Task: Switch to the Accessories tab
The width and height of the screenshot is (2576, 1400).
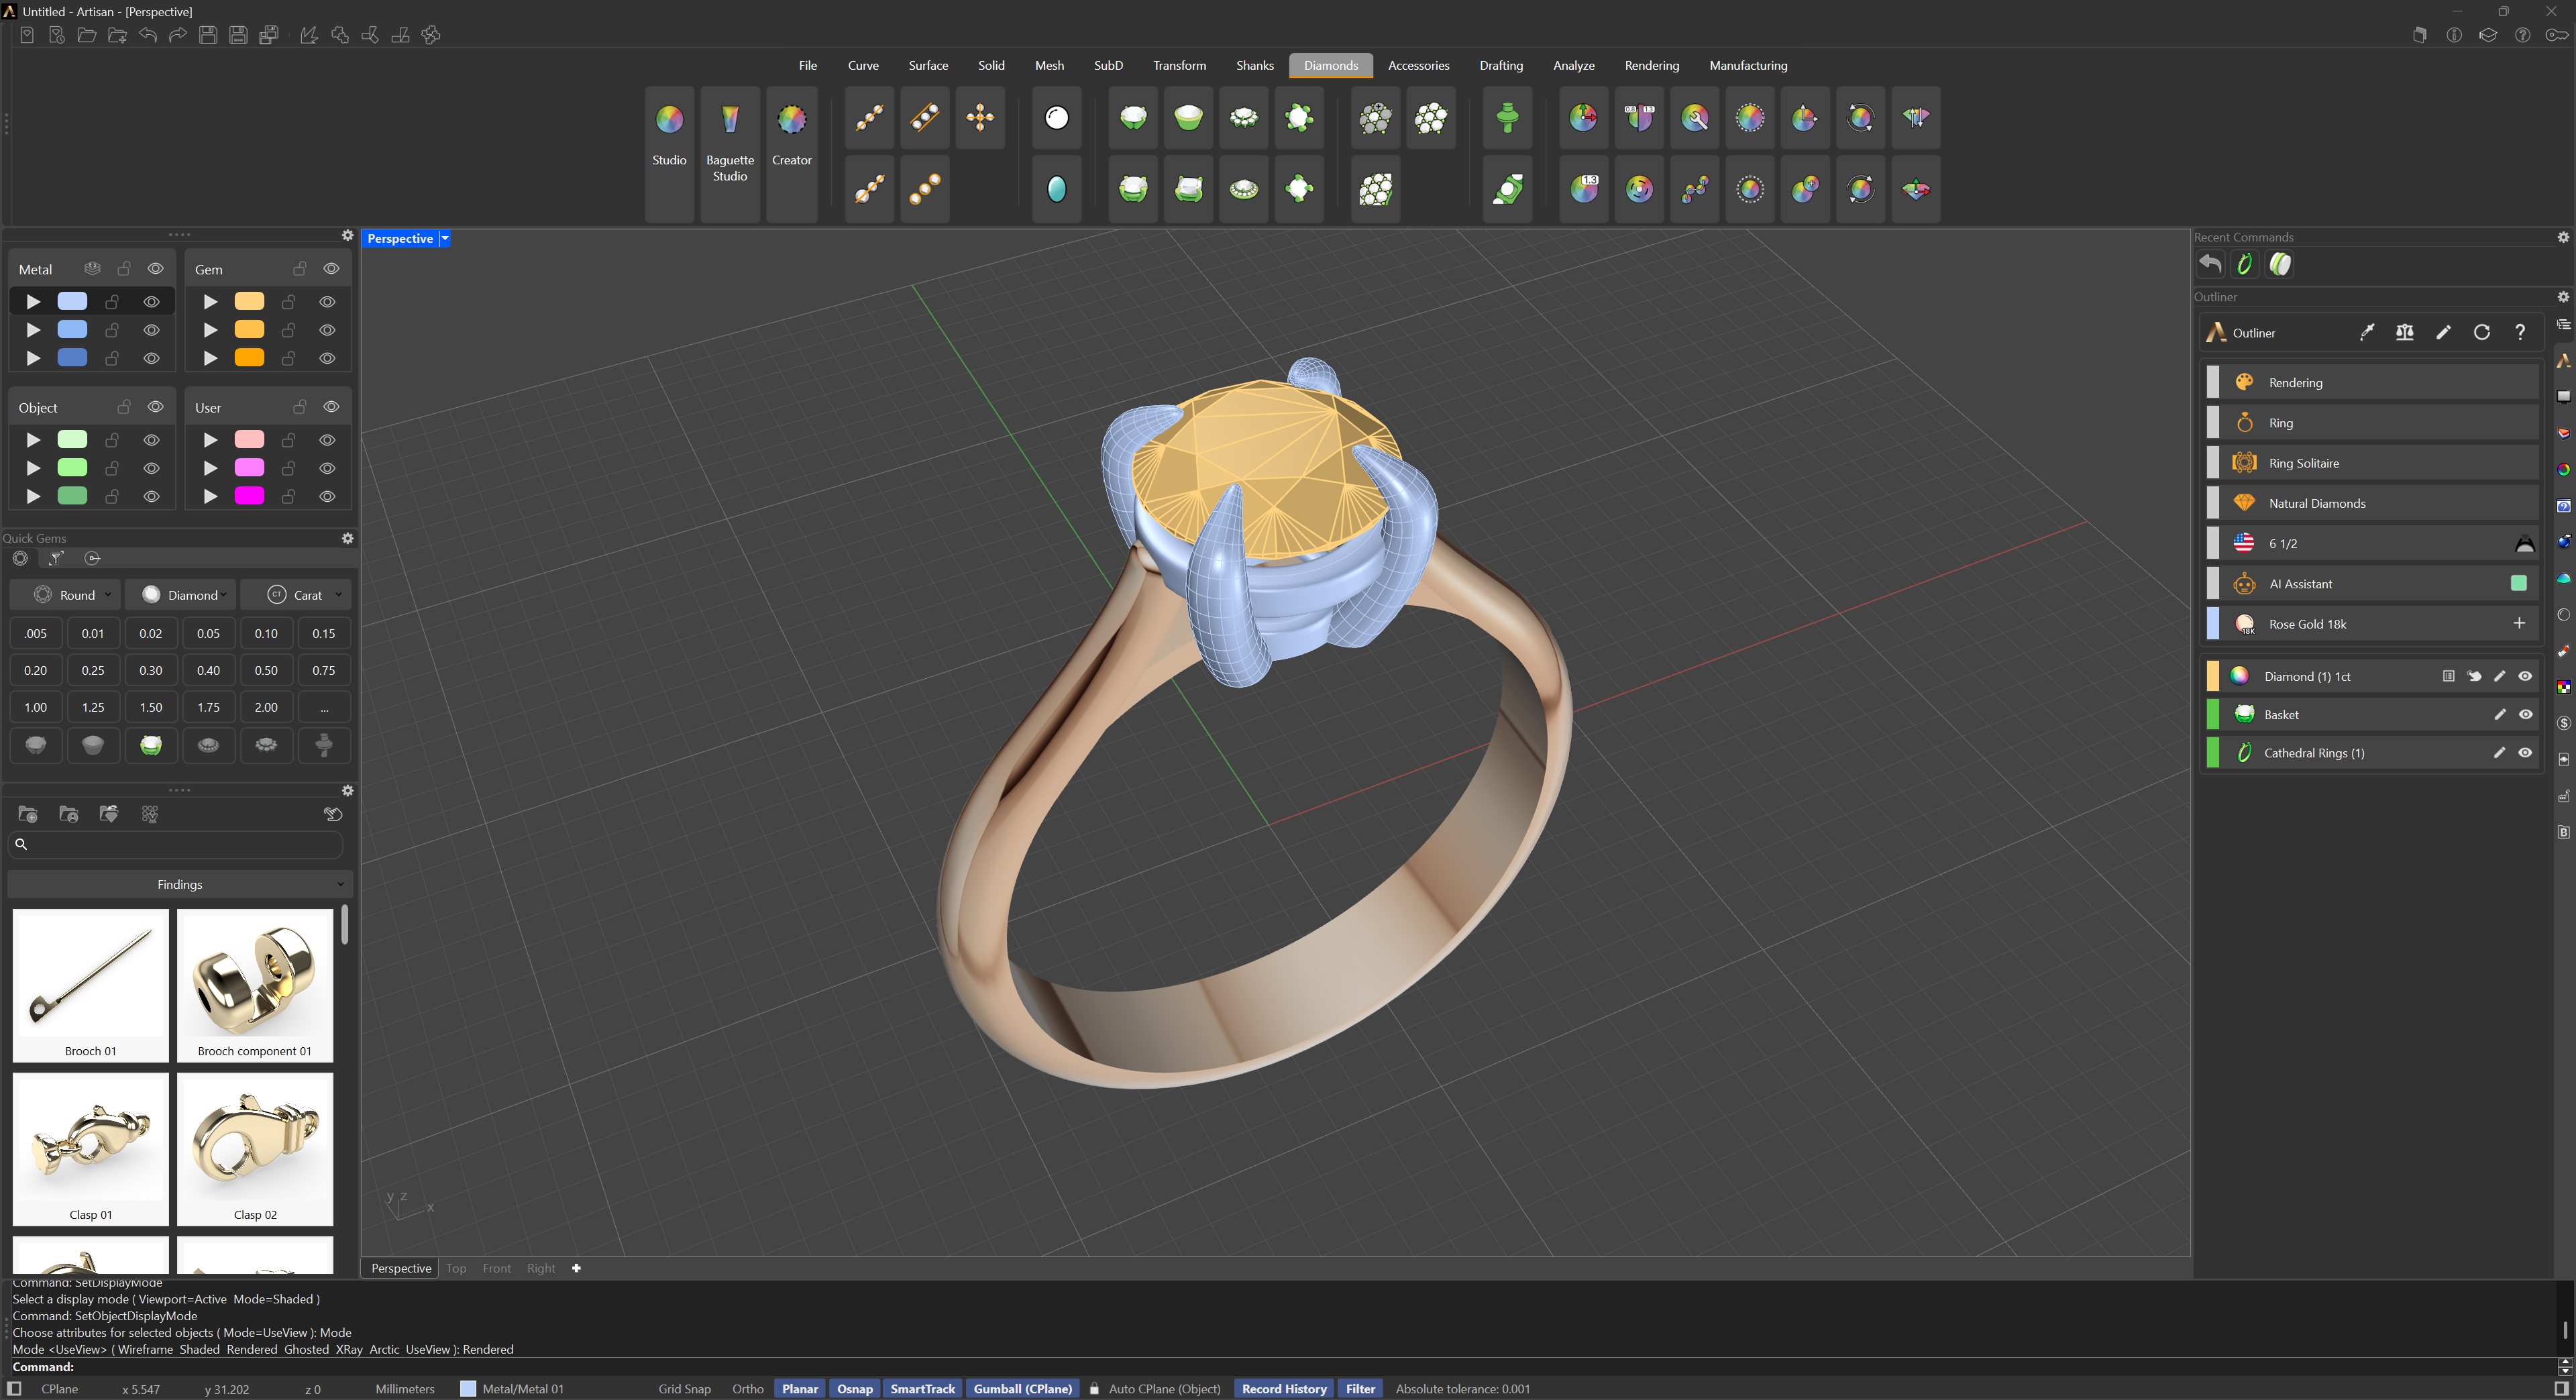Action: coord(1418,65)
